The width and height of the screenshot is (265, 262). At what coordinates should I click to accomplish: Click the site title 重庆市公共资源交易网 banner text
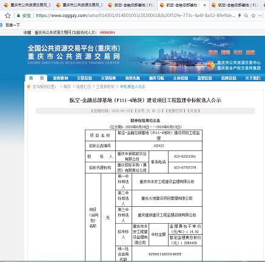74,56
